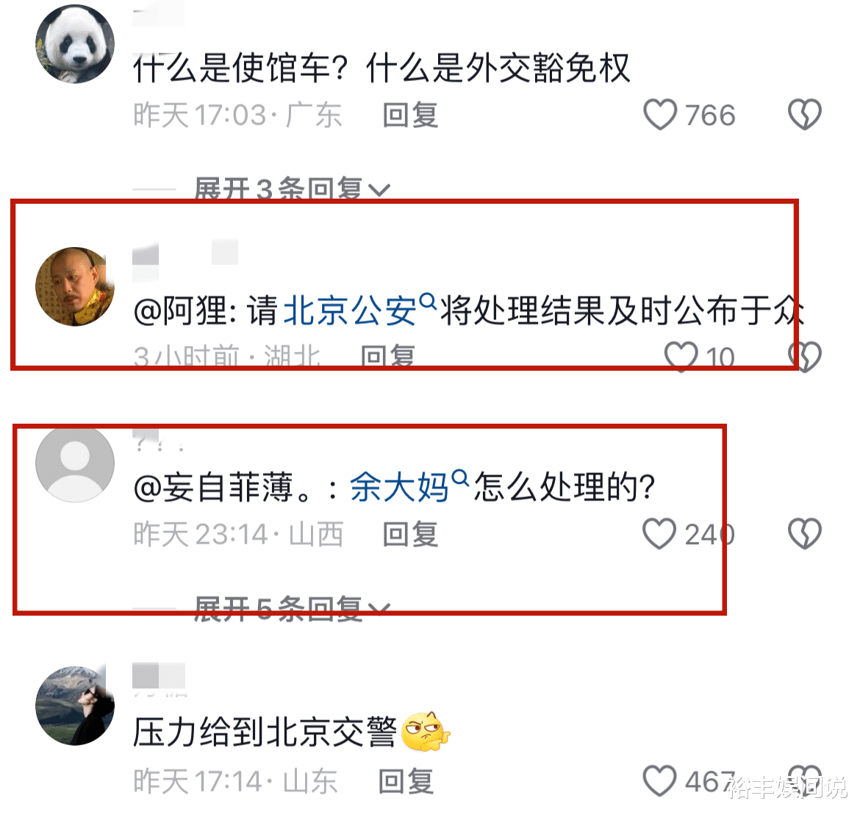Like the comment with 766 likes

tap(660, 115)
